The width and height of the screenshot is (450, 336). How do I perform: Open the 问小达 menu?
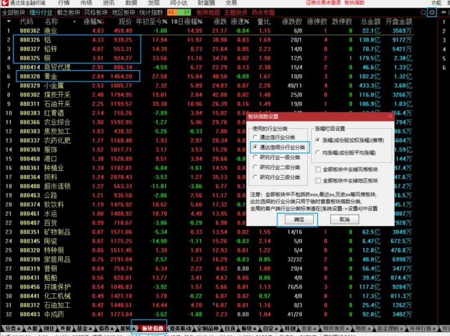[x=179, y=3]
